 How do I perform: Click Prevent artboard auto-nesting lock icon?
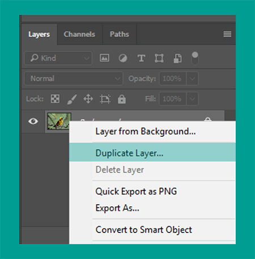pos(105,99)
